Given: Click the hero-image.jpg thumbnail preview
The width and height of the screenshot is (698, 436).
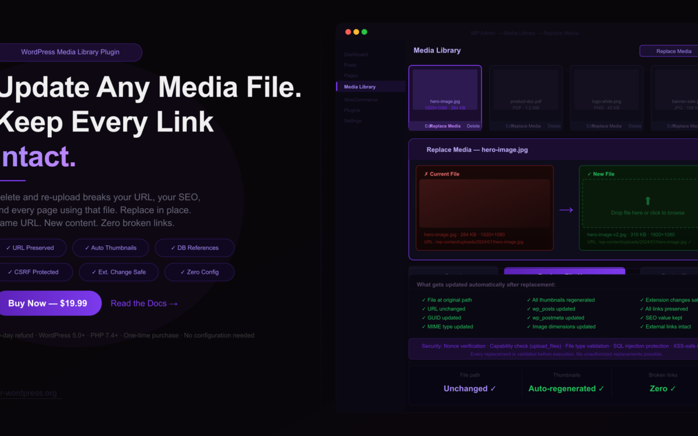Looking at the screenshot, I should (x=445, y=90).
